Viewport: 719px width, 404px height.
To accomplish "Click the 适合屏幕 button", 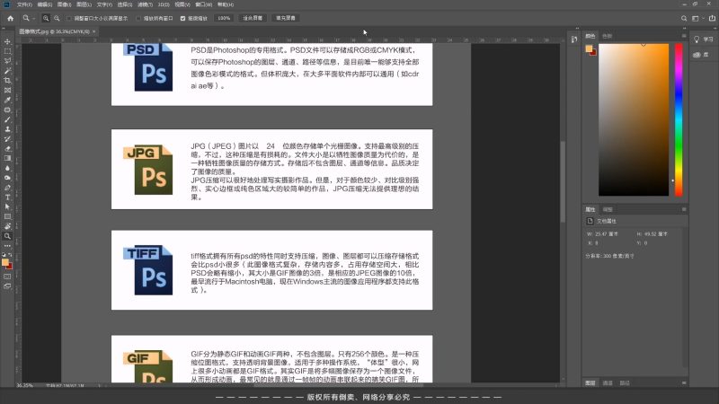I will click(253, 17).
